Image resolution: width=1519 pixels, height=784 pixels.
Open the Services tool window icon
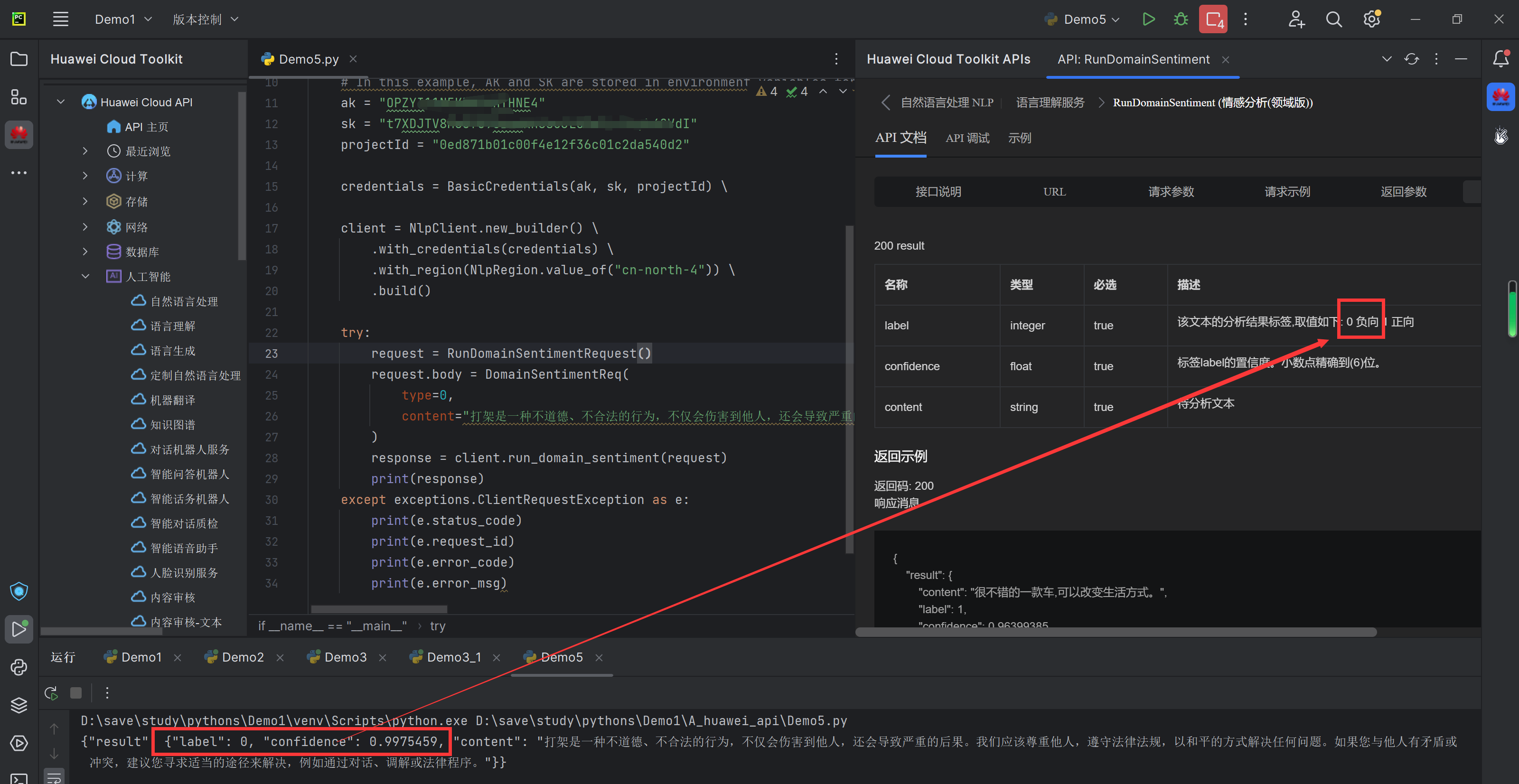pos(19,743)
